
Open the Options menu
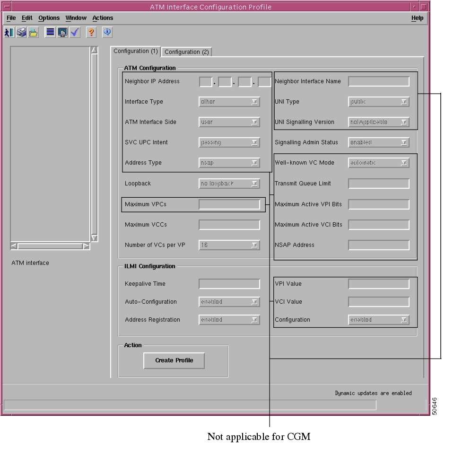49,18
